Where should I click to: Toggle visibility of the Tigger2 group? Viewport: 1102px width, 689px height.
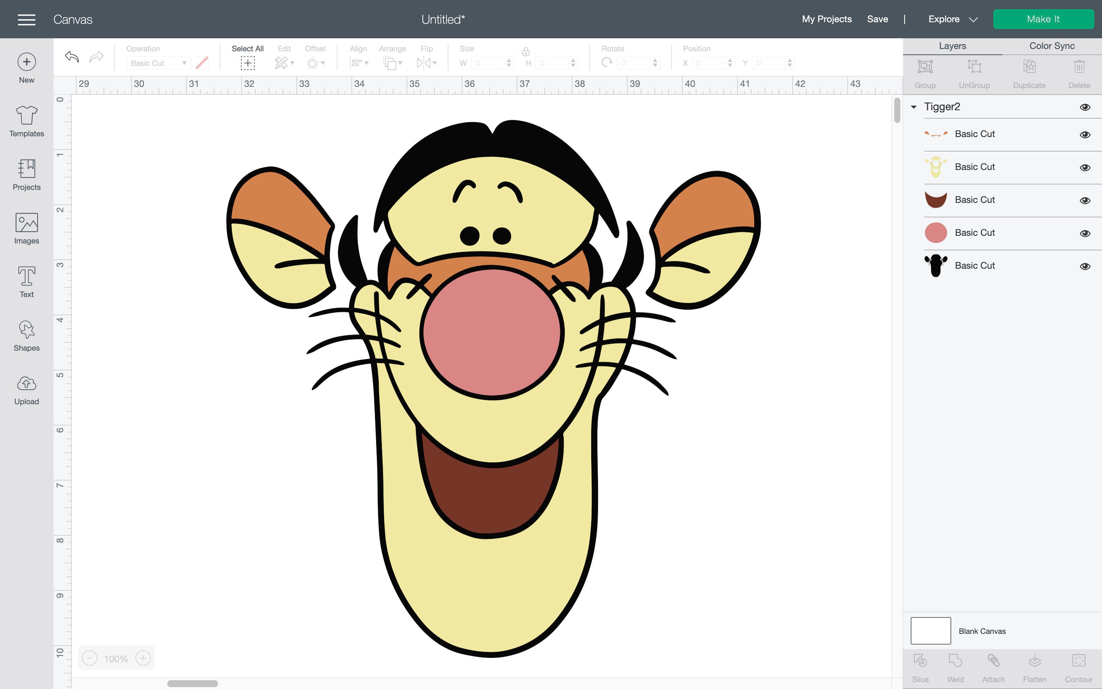[x=1086, y=107]
